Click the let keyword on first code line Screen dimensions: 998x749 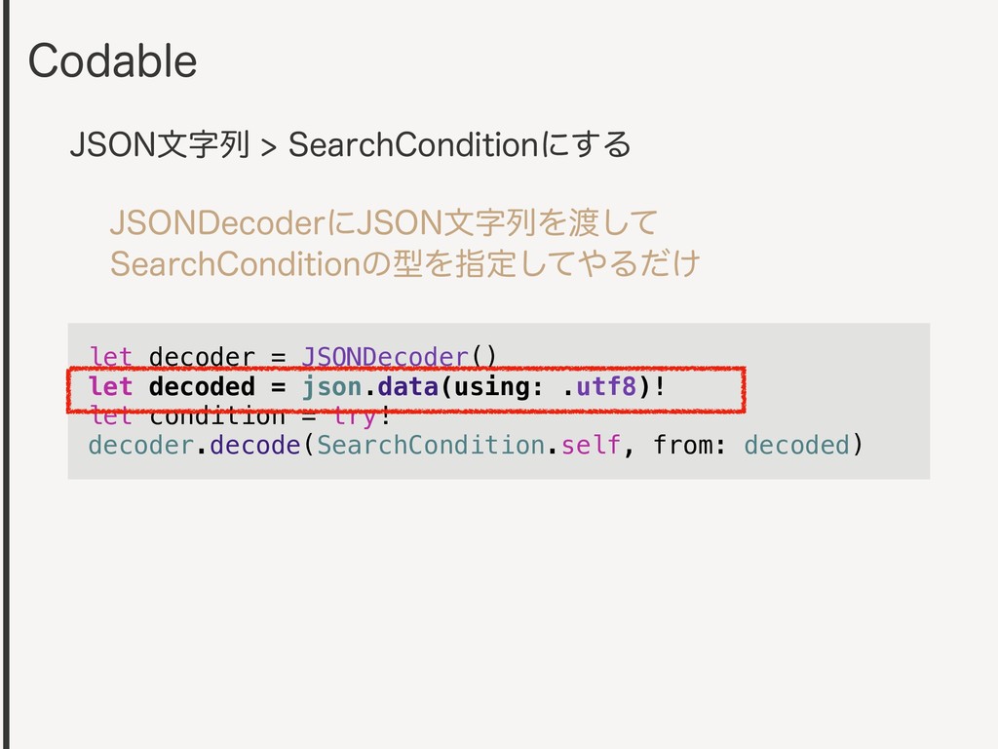pos(110,356)
